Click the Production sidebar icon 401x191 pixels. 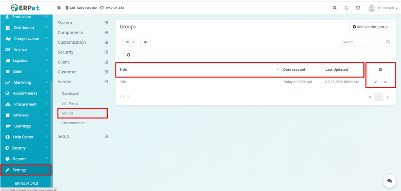tap(7, 17)
